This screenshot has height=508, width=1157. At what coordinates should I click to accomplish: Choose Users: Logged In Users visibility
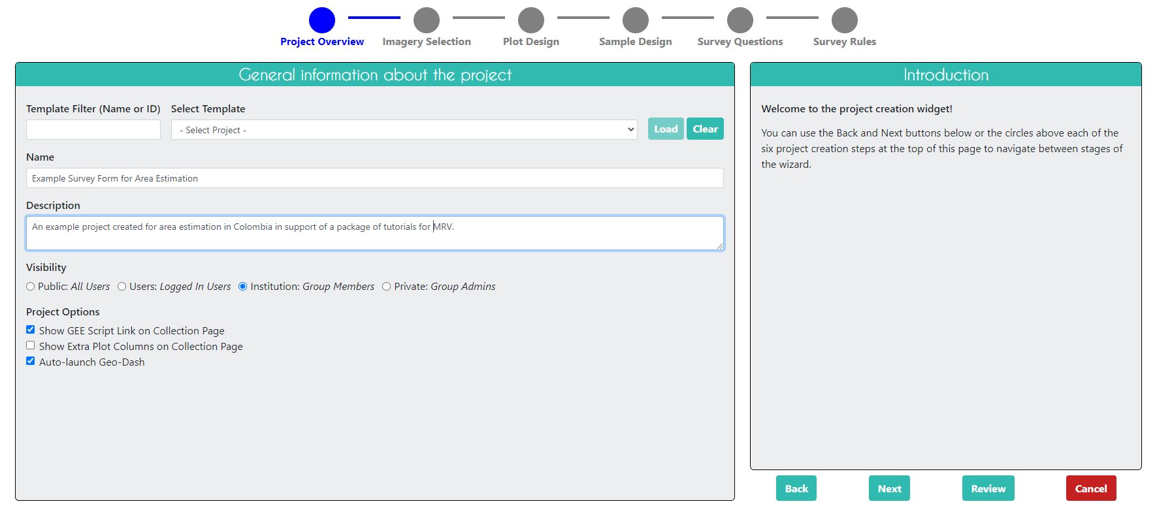[122, 287]
